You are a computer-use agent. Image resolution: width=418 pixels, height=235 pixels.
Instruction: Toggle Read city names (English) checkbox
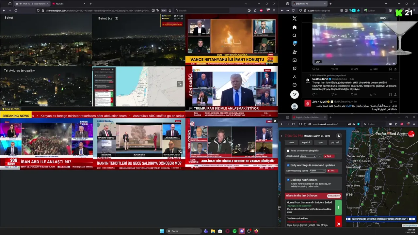[x=288, y=151]
